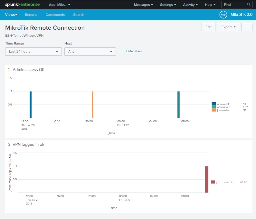Open the App selector dropdown

click(60, 5)
